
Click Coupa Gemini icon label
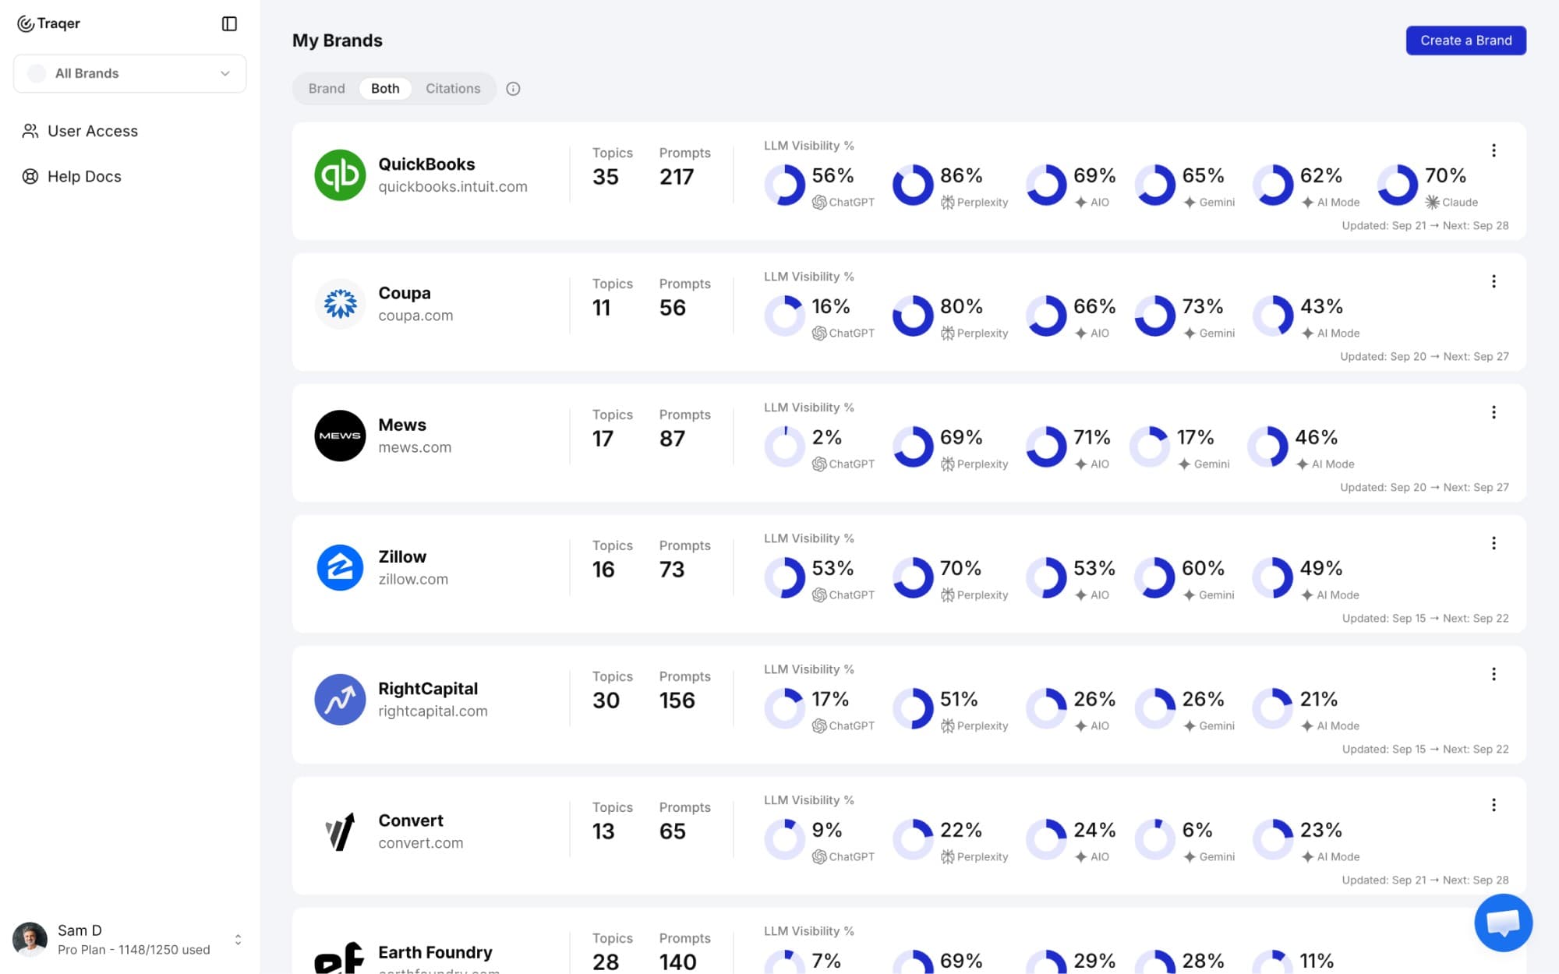coord(1208,333)
